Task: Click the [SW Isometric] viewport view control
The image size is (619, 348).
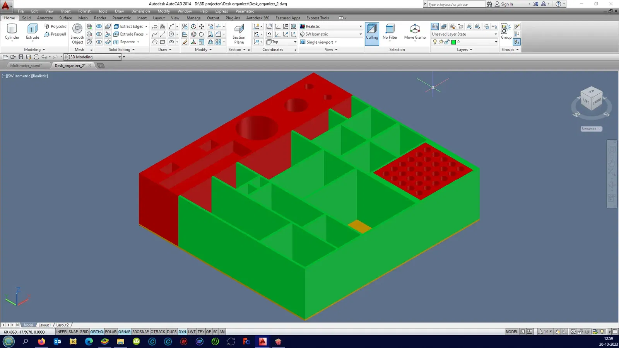Action: click(19, 76)
